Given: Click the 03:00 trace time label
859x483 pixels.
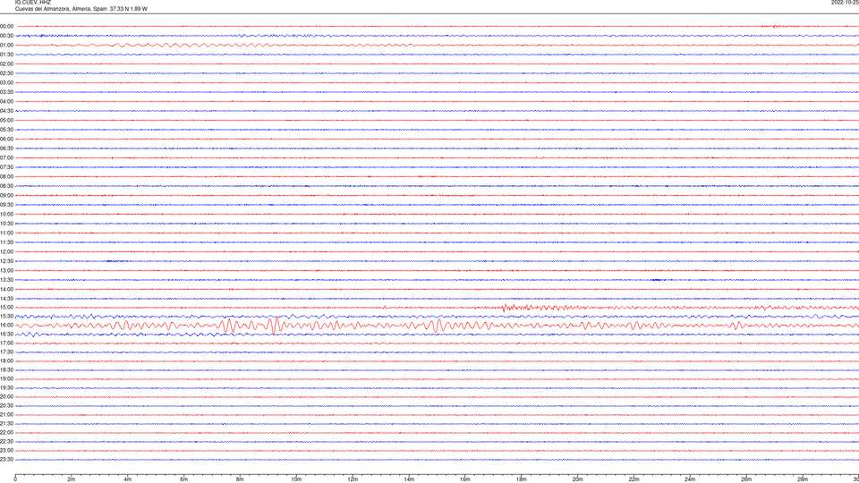Looking at the screenshot, I should tap(6, 82).
